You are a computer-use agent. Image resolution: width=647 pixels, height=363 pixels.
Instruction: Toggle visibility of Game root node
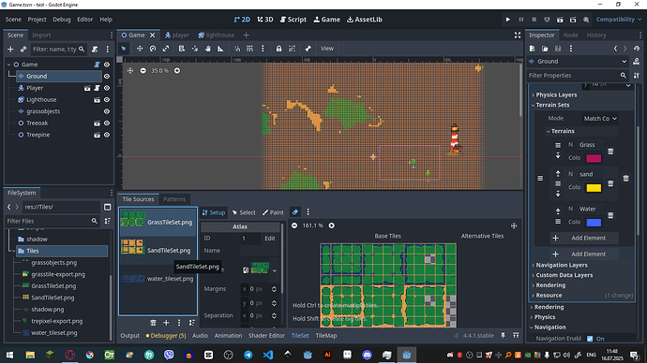tap(107, 65)
